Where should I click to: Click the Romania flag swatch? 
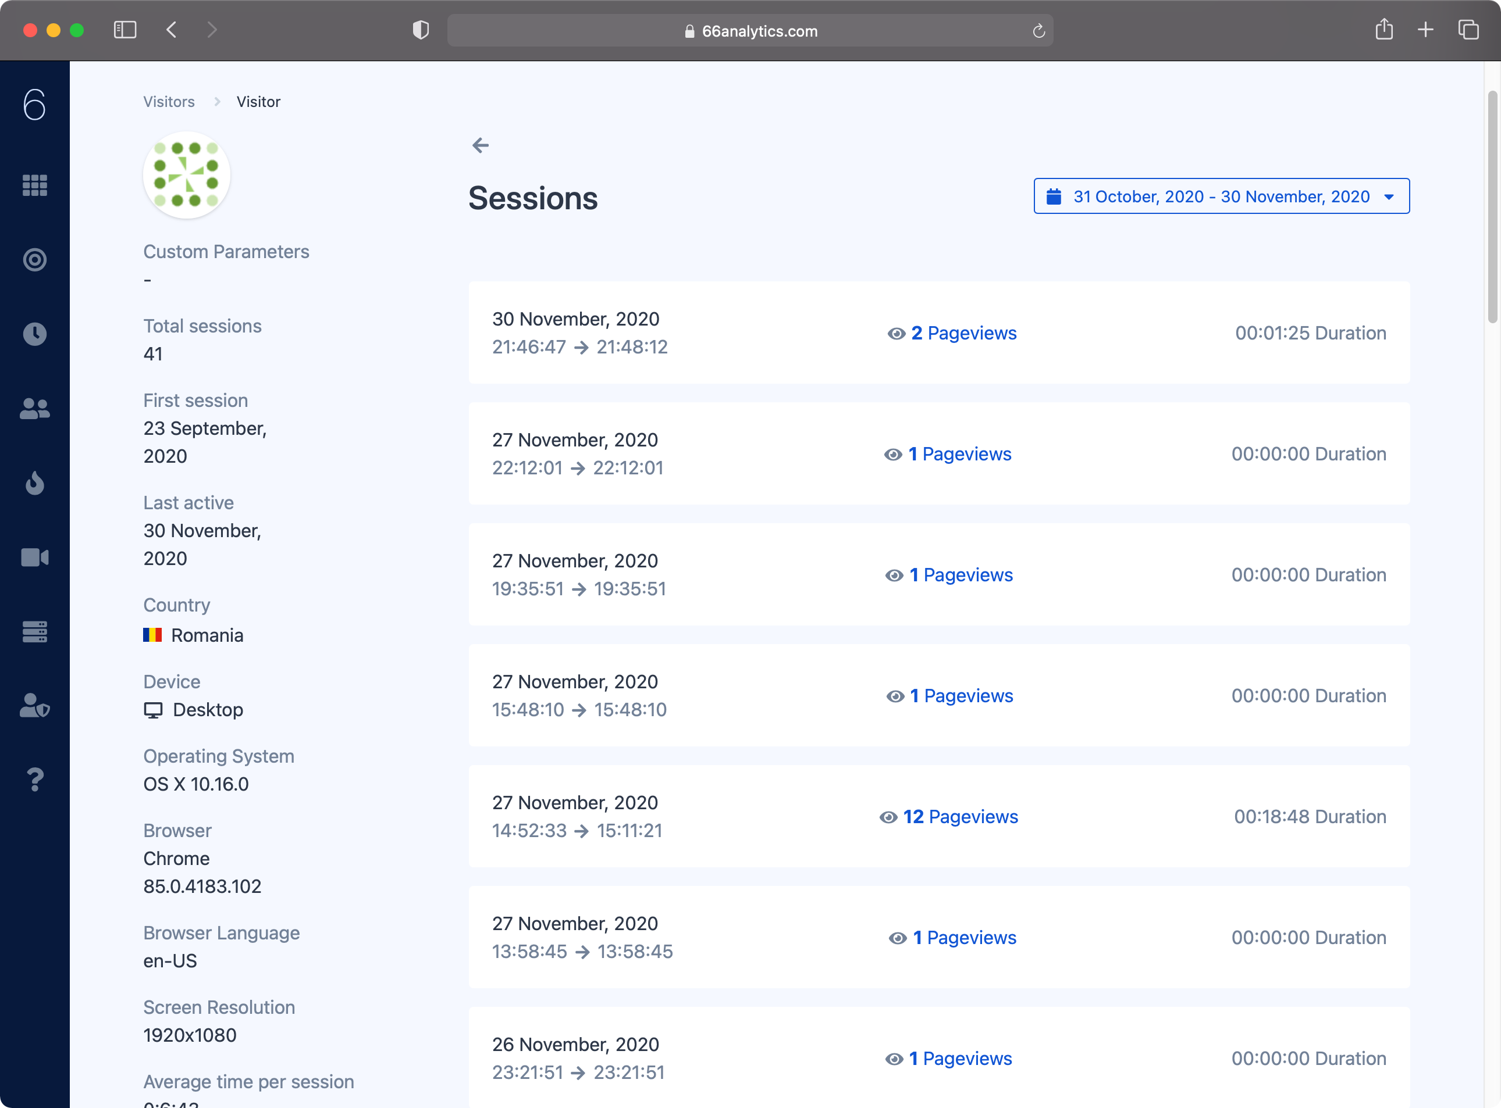[153, 635]
